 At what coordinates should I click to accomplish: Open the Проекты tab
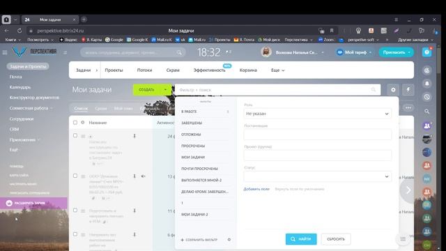pos(114,70)
